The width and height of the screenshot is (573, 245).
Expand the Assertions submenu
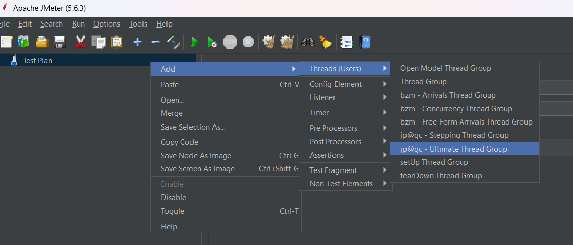pos(344,155)
